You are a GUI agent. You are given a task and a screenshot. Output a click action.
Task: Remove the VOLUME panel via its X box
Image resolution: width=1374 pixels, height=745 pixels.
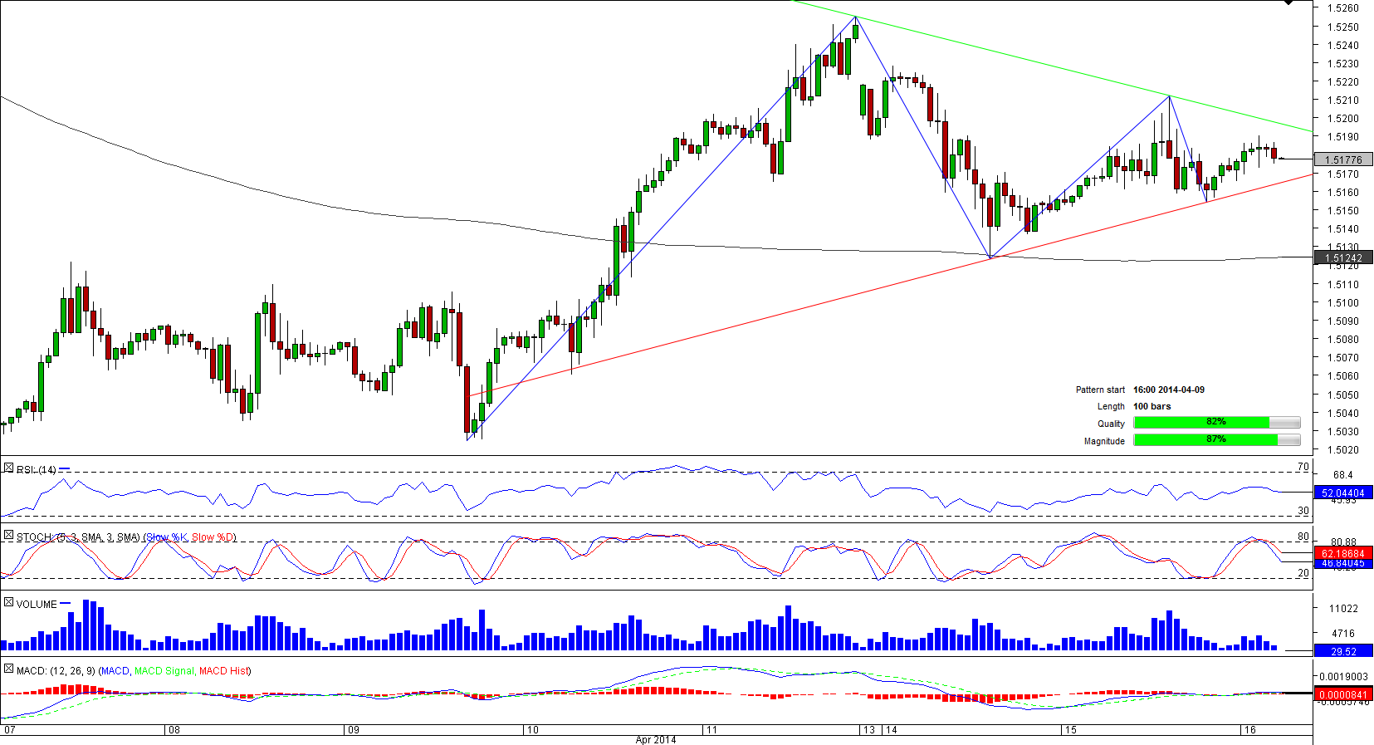(8, 602)
